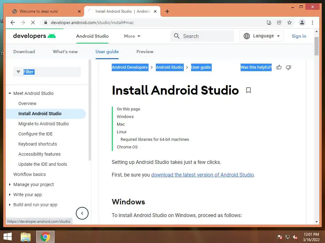Open the More dropdown menu
Screen dimensions: 325x243
tap(132, 36)
